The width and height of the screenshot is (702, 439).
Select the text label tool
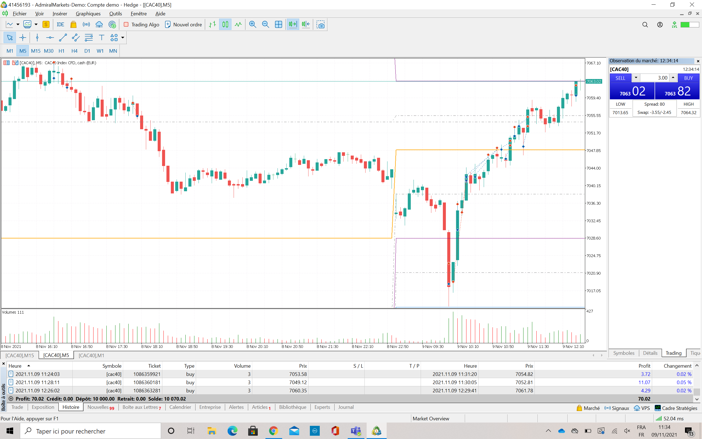coord(101,38)
